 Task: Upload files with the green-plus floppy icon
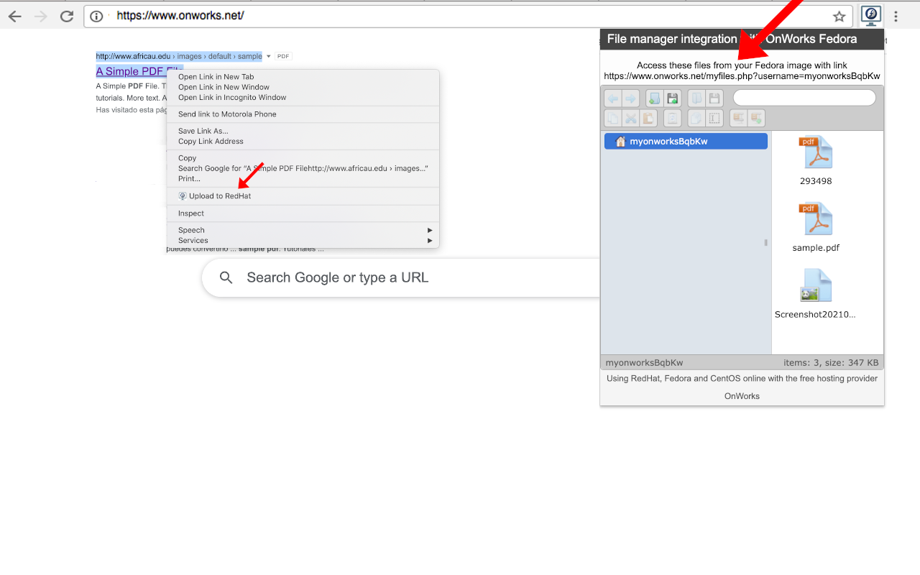pos(673,98)
